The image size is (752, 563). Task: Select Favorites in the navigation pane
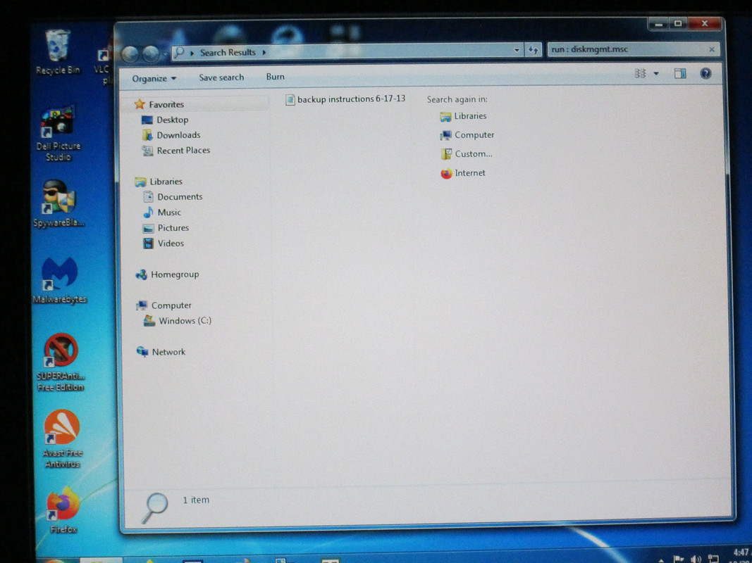click(166, 104)
